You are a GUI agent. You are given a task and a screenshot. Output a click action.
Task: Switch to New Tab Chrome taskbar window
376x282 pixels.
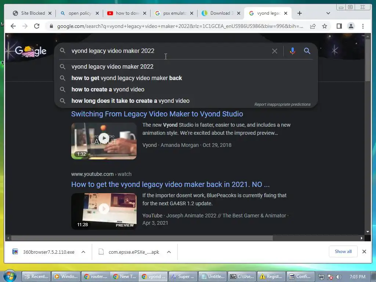click(x=124, y=276)
